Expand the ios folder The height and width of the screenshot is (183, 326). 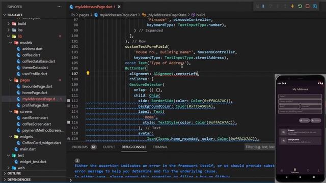[9, 30]
